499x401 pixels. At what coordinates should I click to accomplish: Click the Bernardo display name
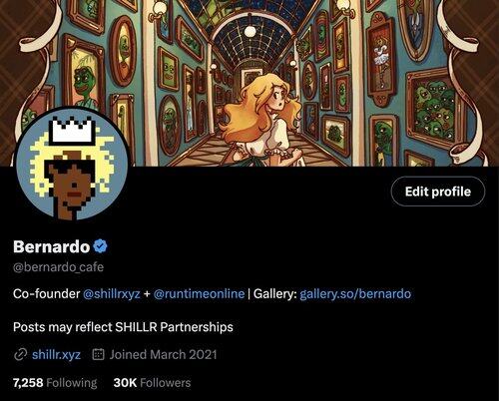tap(52, 246)
